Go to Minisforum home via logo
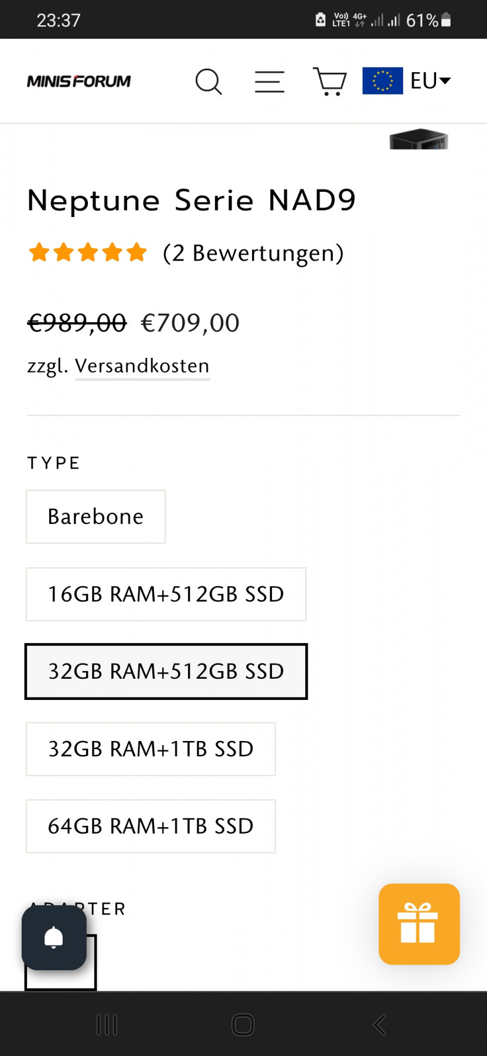The width and height of the screenshot is (487, 1056). tap(79, 82)
